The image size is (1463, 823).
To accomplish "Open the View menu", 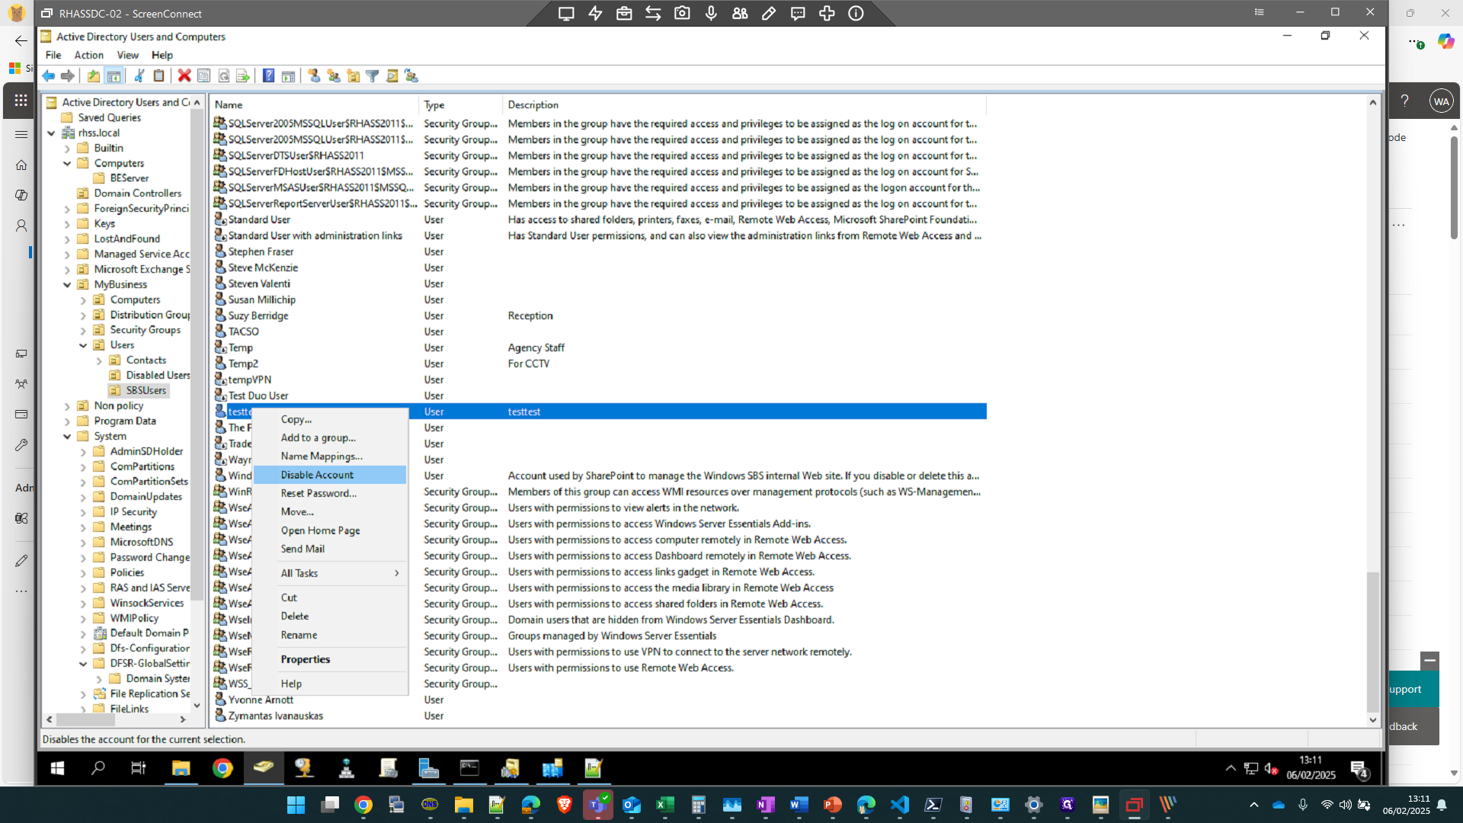I will [x=127, y=55].
